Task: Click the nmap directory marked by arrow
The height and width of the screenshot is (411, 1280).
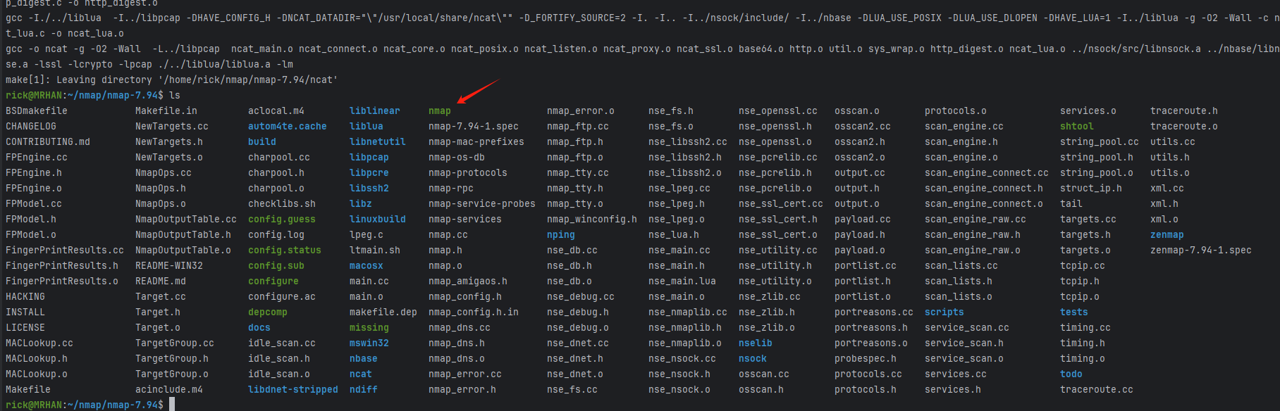Action: pos(439,111)
